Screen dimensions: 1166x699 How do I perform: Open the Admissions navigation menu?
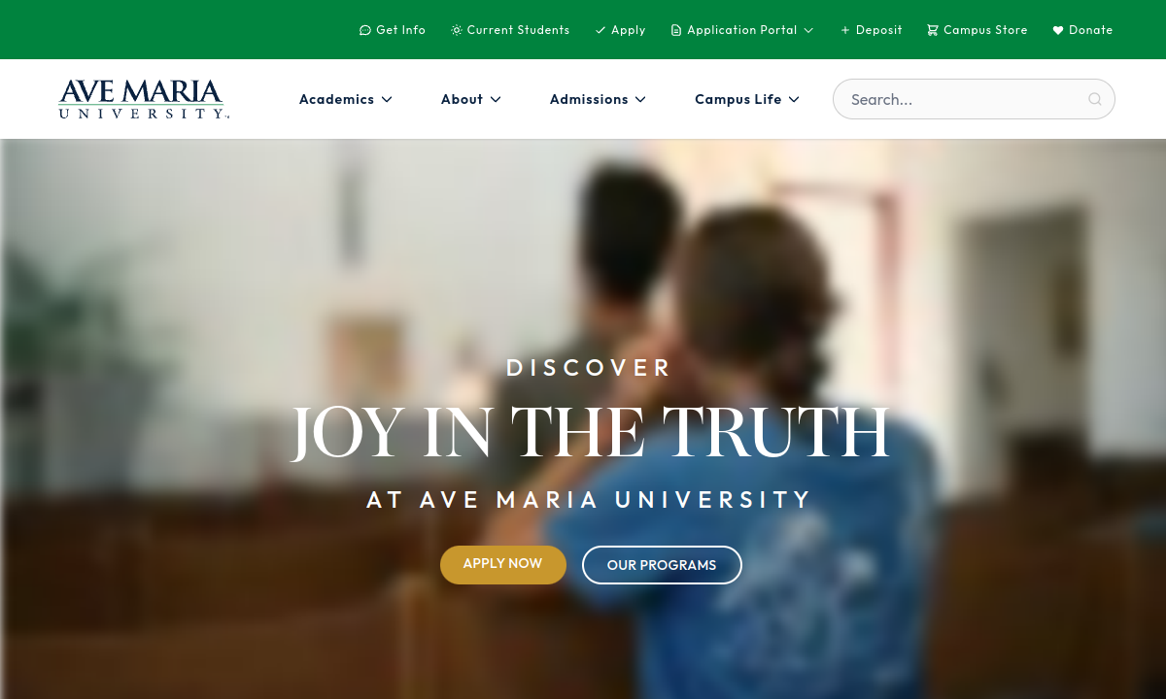point(598,99)
